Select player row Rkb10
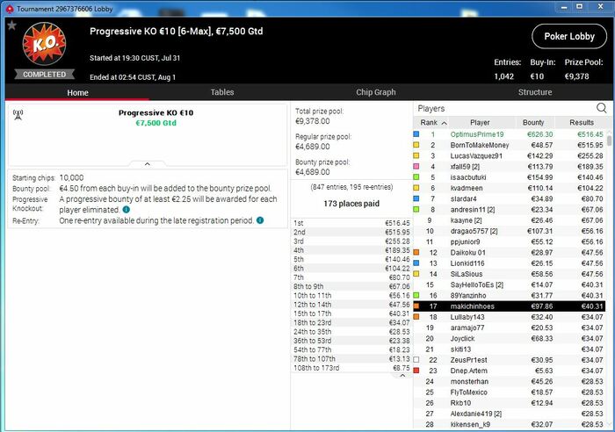Screen dimensions: 615x432 coord(509,403)
